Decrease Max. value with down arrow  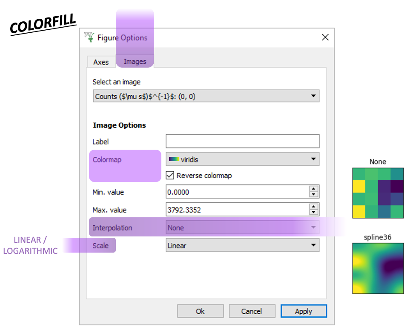pos(314,213)
